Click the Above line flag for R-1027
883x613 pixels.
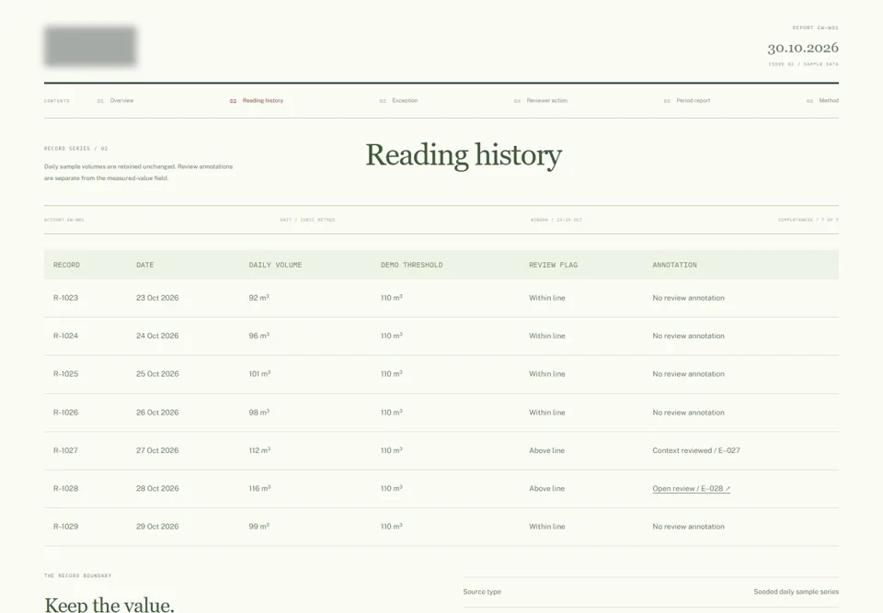[x=546, y=450]
